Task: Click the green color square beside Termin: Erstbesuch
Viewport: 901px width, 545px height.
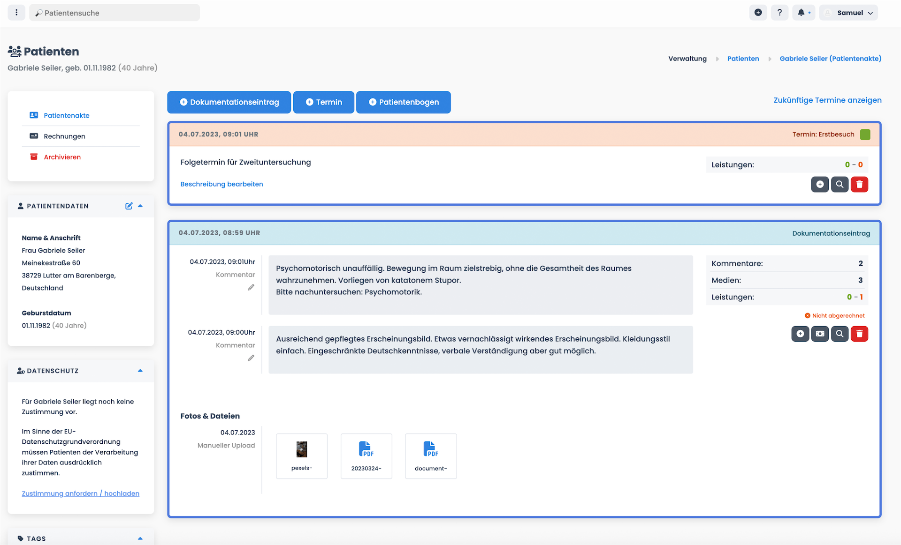Action: (865, 134)
